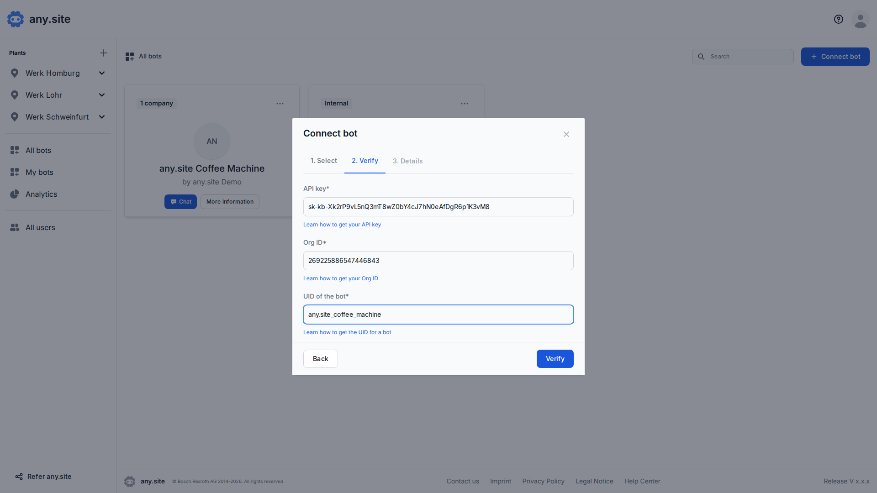The image size is (877, 493).
Task: Select the 2. Verify step tab
Action: 365,161
